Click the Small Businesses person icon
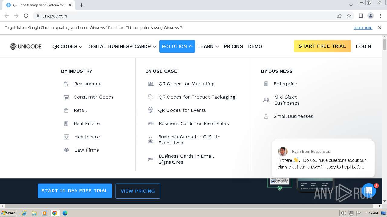 tap(266, 116)
